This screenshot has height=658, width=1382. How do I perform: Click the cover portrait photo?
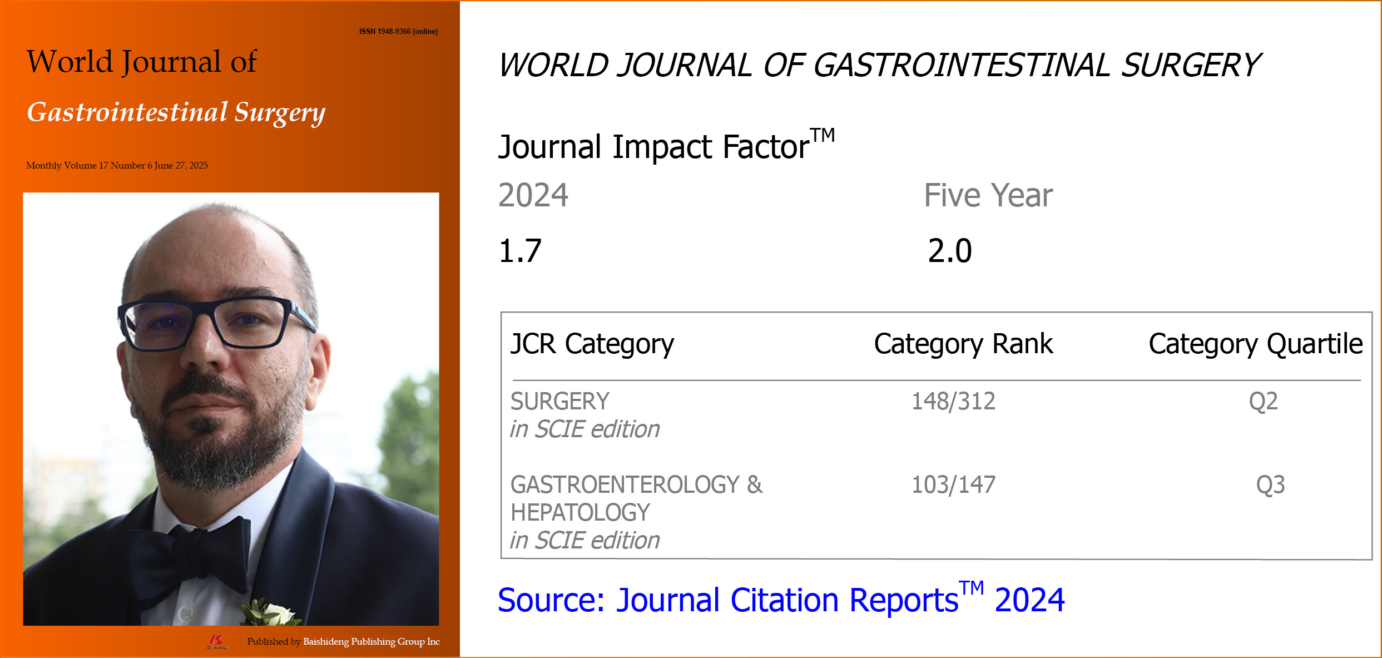pyautogui.click(x=231, y=409)
